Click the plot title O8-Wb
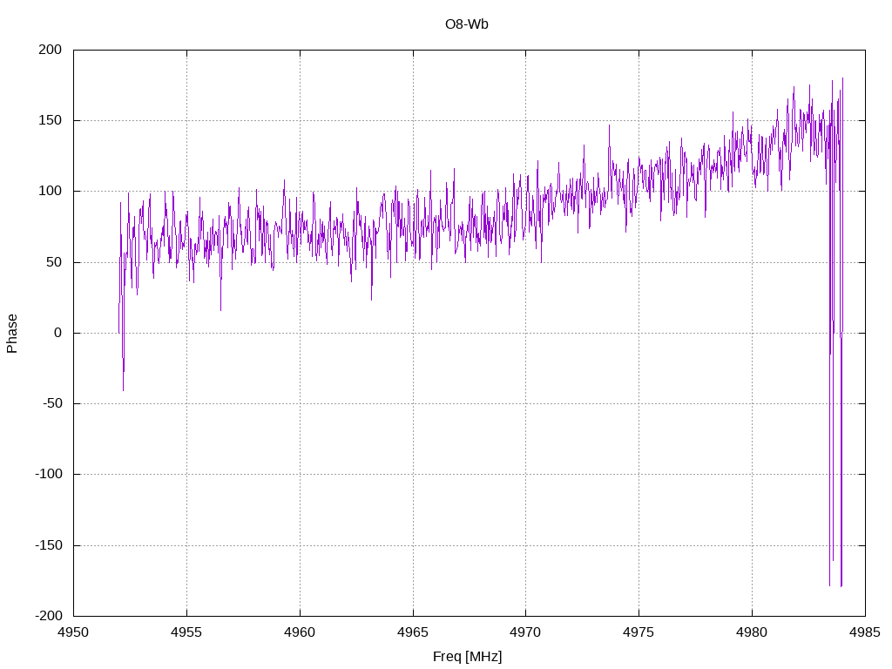 pos(467,24)
